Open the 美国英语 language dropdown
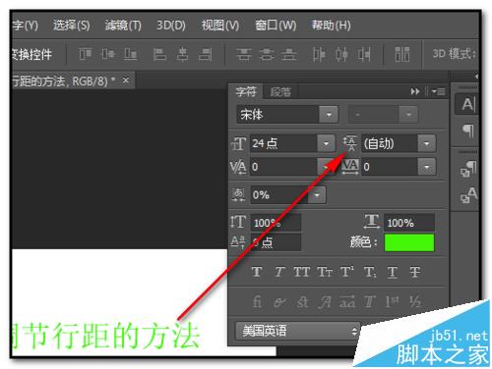Screen dimensions: 492x369 click(298, 331)
